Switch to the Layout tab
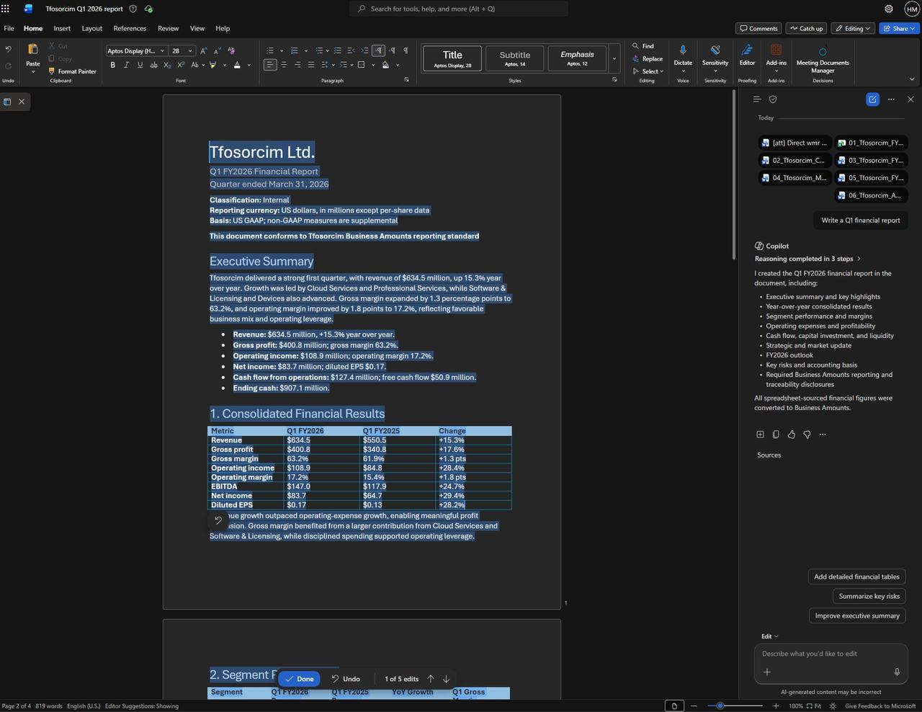The height and width of the screenshot is (712, 922). click(91, 28)
